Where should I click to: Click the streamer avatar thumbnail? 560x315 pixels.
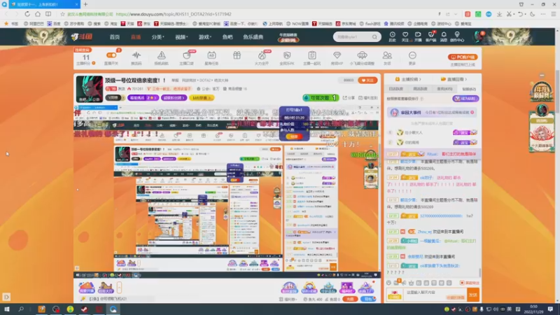(90, 89)
